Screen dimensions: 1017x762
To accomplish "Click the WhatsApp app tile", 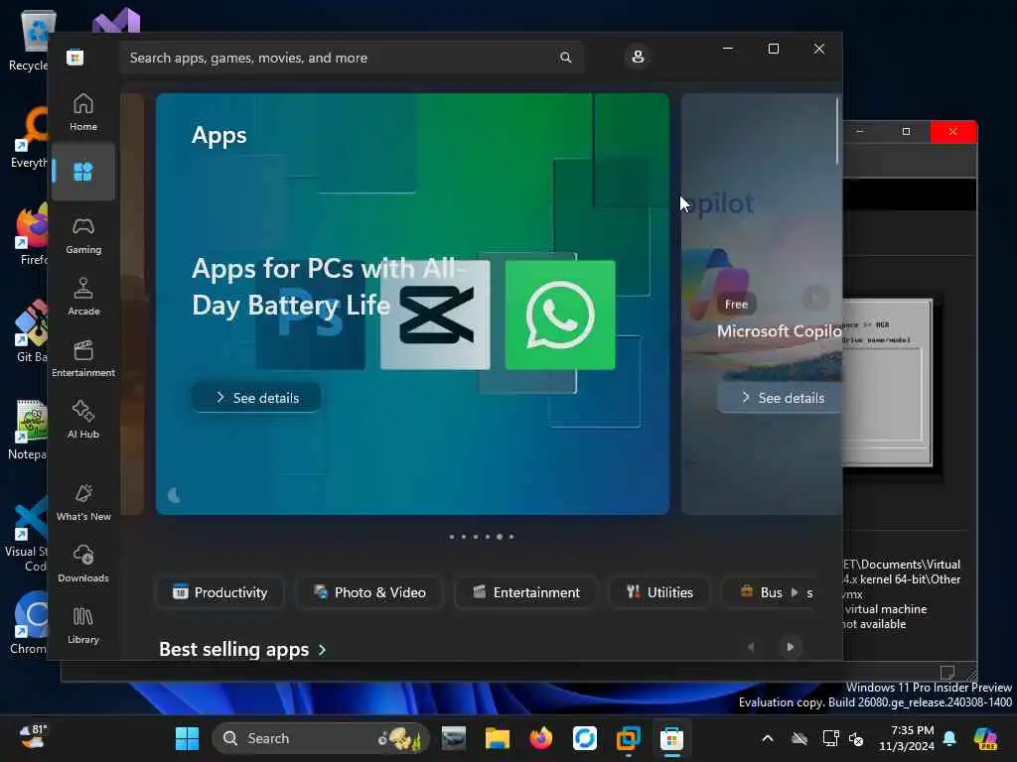I will pos(560,315).
